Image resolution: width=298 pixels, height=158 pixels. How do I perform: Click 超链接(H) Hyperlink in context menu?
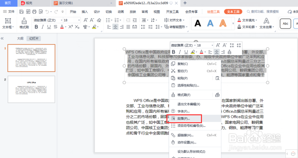click(195, 135)
